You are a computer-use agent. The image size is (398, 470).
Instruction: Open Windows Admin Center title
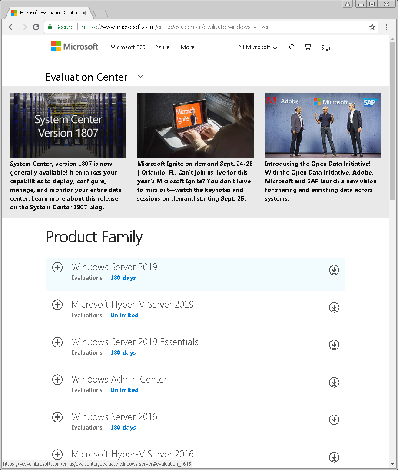coord(119,379)
